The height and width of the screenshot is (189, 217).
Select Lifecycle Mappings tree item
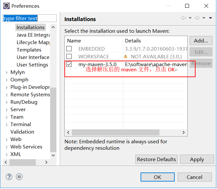[x=33, y=42]
